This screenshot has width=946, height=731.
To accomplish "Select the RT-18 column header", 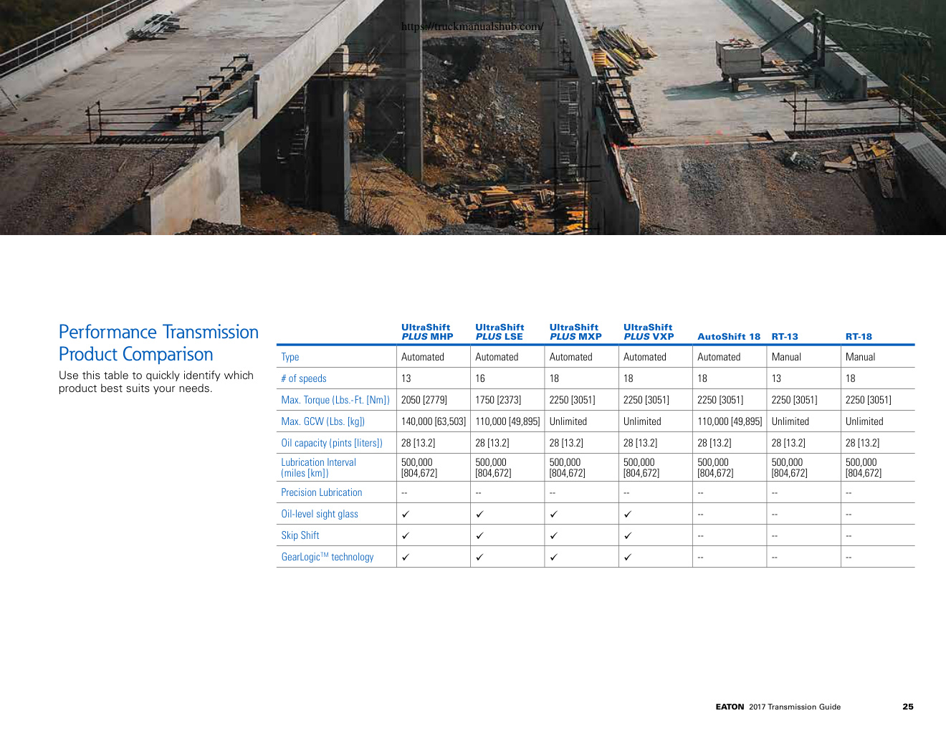I will coord(859,337).
